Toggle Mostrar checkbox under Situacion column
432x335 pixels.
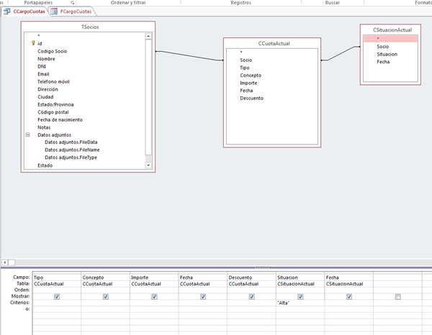point(300,297)
